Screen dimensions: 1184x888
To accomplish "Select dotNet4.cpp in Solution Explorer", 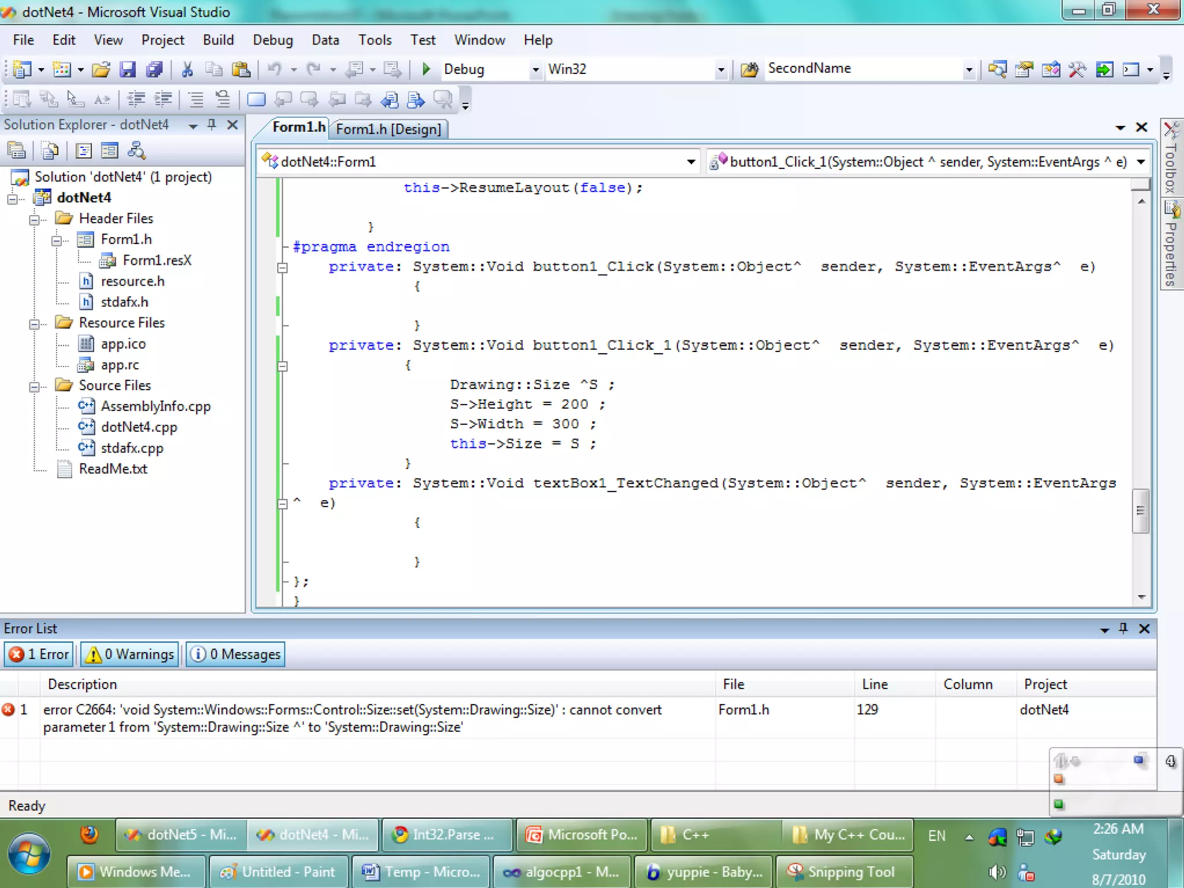I will click(139, 427).
